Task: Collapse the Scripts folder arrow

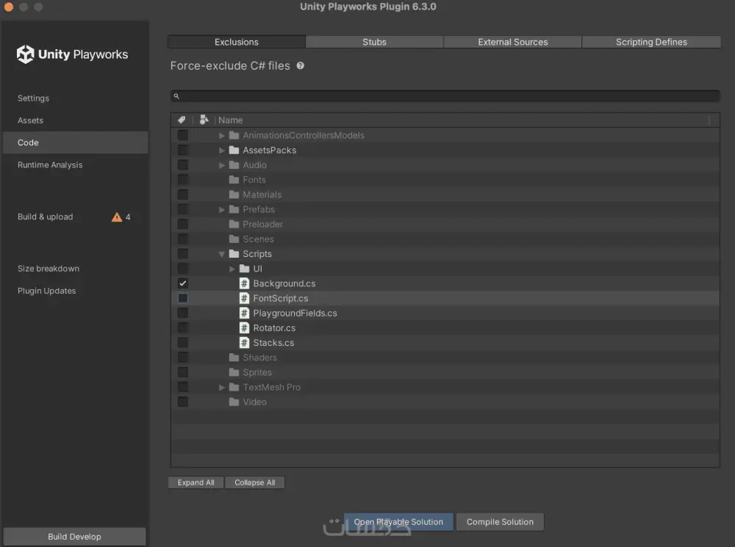Action: click(222, 254)
